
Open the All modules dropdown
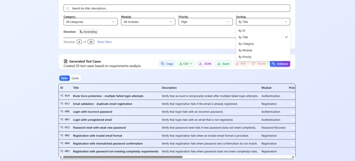148,22
